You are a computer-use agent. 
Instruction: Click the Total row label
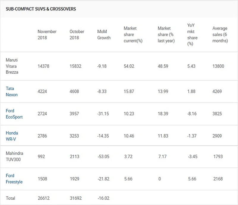point(10,198)
